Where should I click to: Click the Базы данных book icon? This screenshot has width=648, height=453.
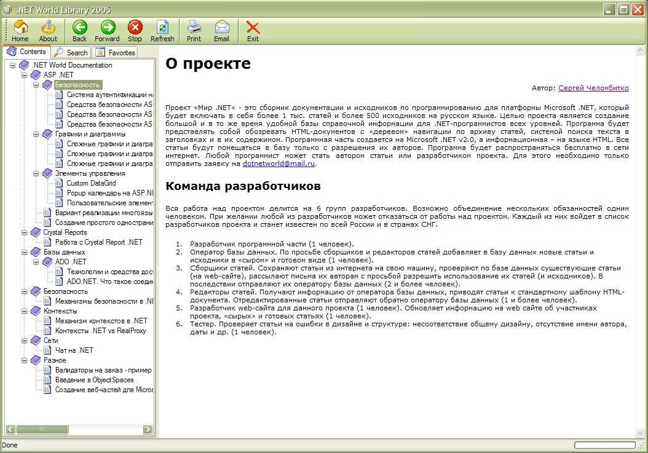click(36, 252)
